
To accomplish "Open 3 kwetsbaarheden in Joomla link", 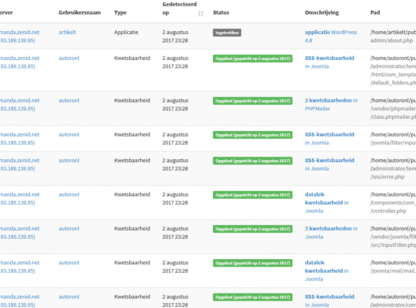I will pyautogui.click(x=331, y=233).
